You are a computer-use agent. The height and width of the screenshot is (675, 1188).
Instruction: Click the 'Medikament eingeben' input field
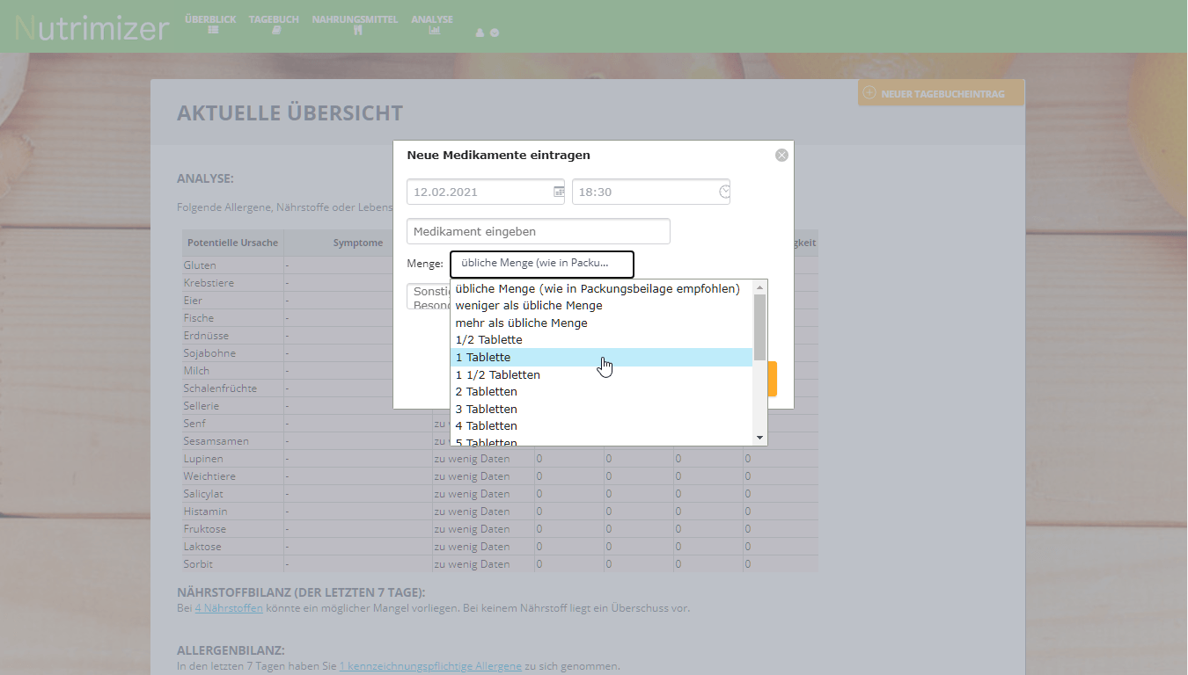tap(538, 232)
